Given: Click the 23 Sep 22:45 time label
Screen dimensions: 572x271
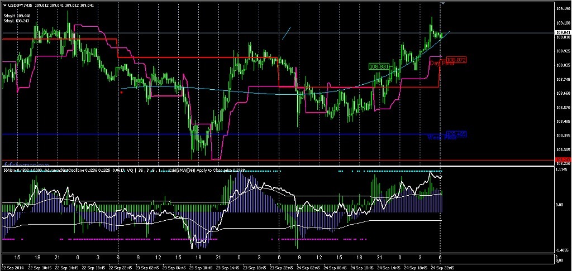Looking at the screenshot, I should 282,267.
